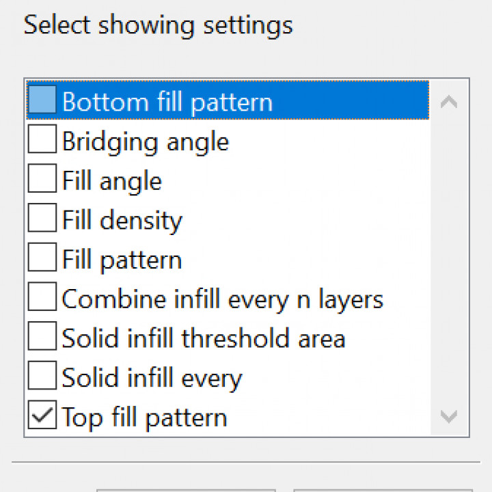Viewport: 492px width, 492px height.
Task: Enable the Solid infill threshold area checkbox
Action: [x=42, y=338]
